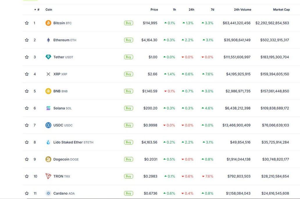
Task: Click the USDC coin logo icon
Action: pyautogui.click(x=48, y=125)
